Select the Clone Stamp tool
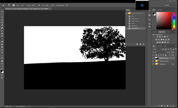The height and width of the screenshot is (108, 178). (x=2, y=33)
